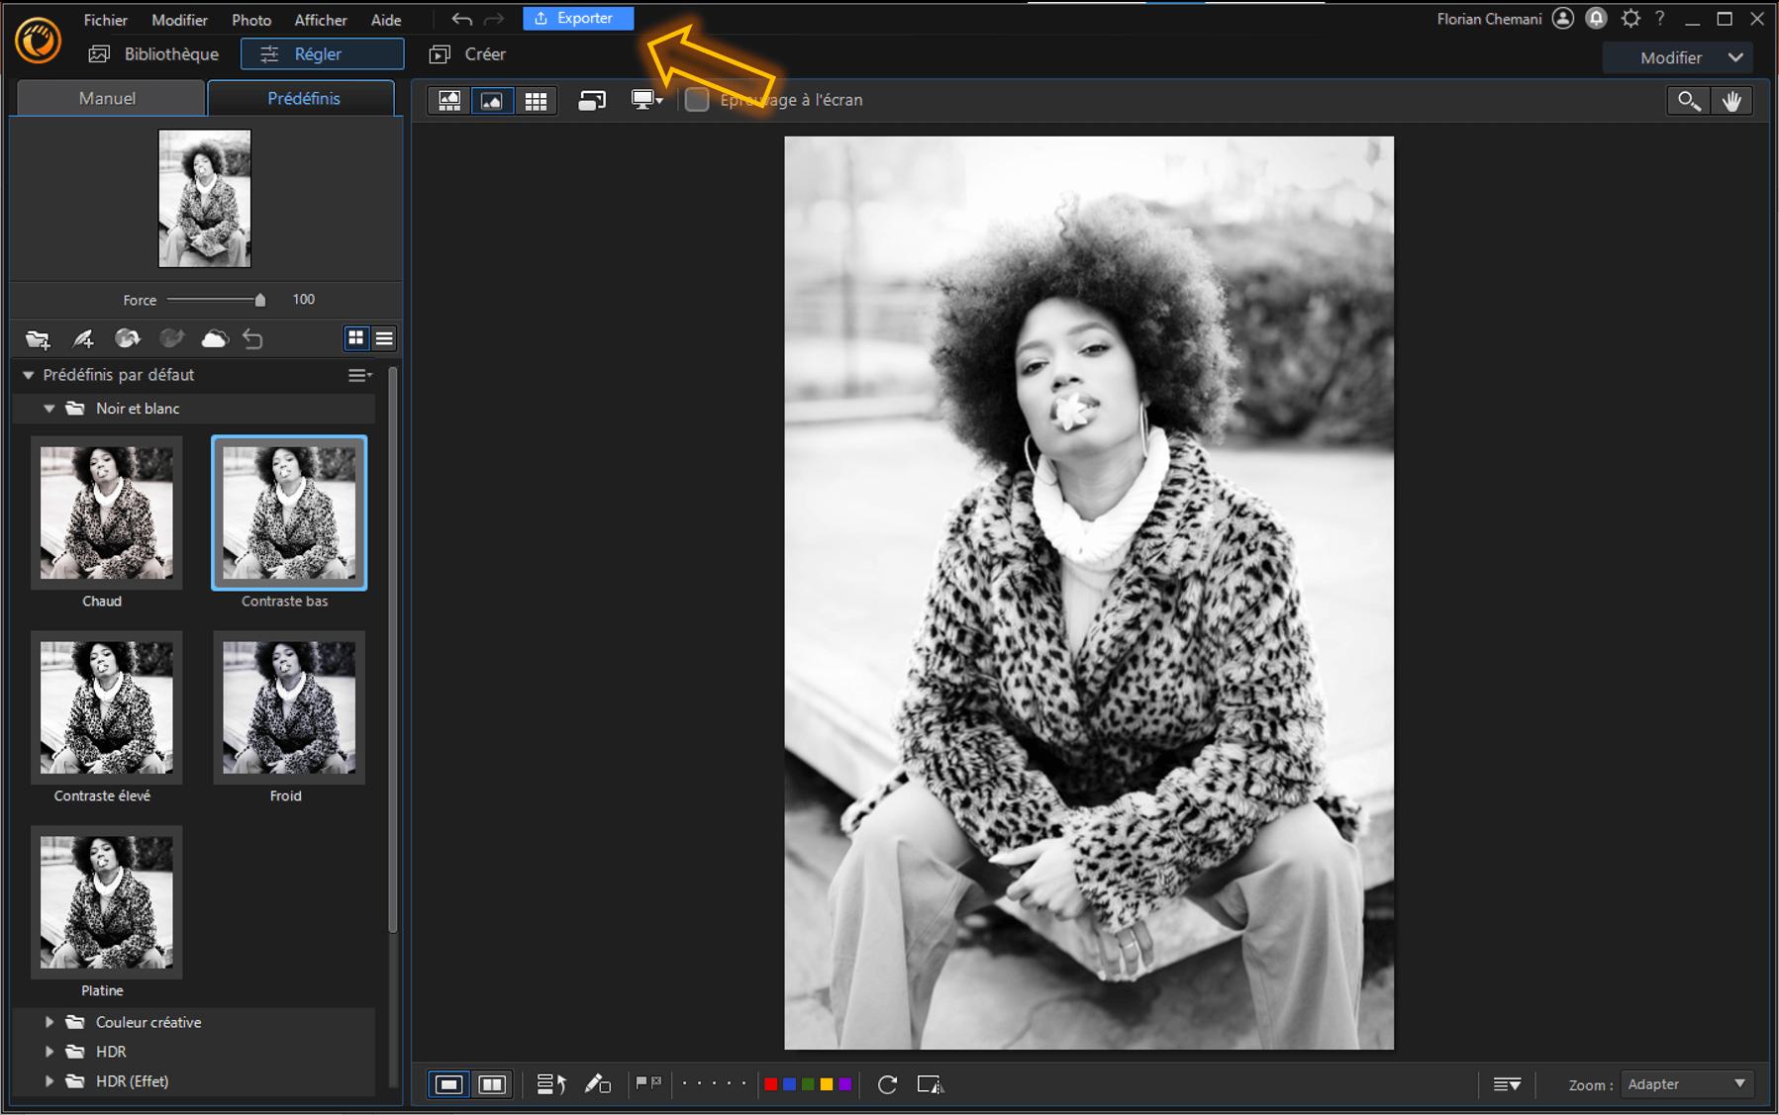Open the Modifier menu in menu bar
This screenshot has width=1779, height=1115.
[x=179, y=20]
